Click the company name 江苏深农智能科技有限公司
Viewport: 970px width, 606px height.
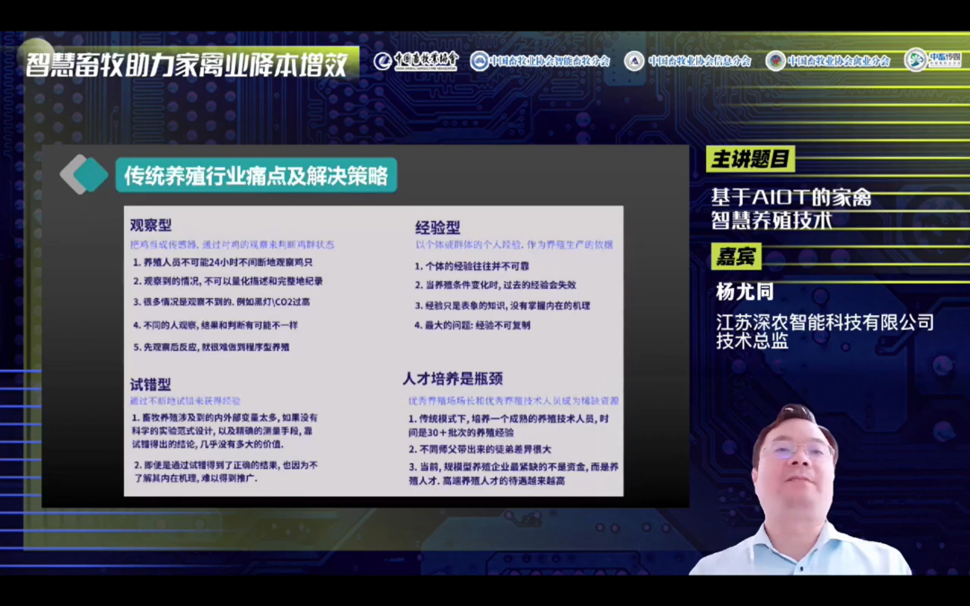click(x=824, y=321)
